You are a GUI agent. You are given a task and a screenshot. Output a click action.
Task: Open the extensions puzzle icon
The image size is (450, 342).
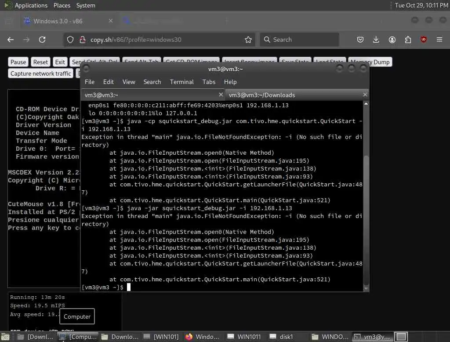pyautogui.click(x=408, y=40)
